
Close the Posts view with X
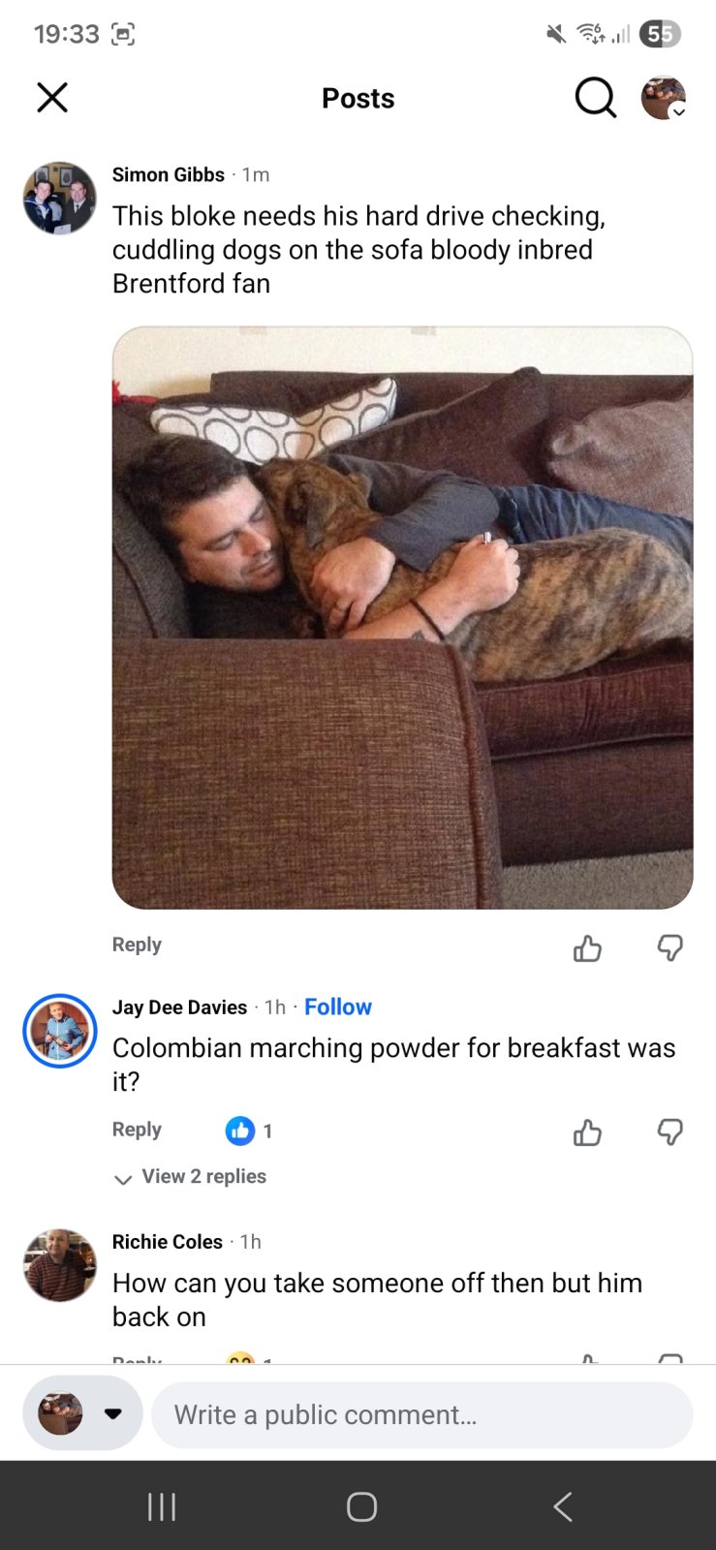(x=52, y=98)
